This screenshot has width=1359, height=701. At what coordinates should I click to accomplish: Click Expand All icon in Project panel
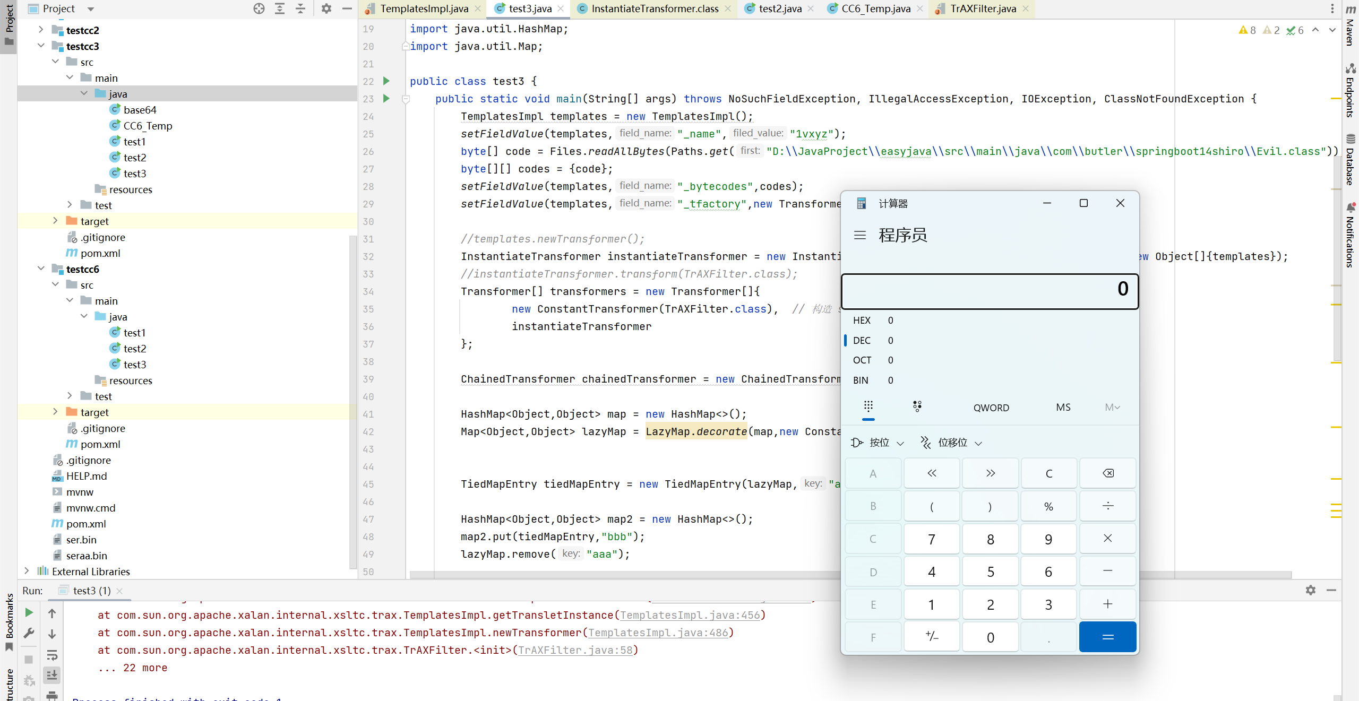(x=280, y=8)
